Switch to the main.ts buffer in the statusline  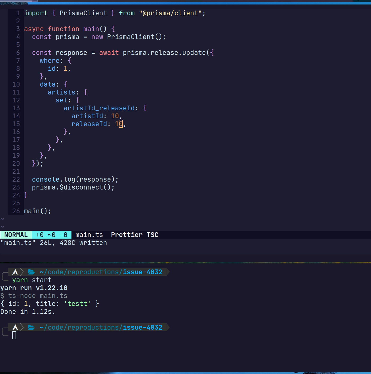click(89, 235)
